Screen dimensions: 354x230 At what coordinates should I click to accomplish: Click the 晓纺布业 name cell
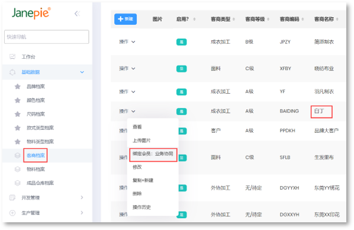(324, 69)
